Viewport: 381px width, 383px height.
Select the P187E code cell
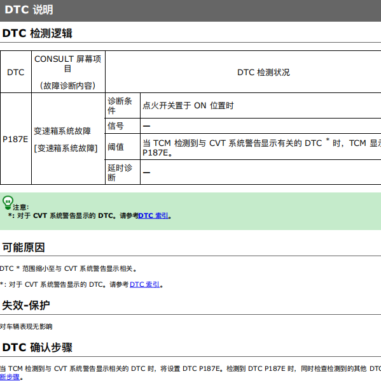(15, 139)
